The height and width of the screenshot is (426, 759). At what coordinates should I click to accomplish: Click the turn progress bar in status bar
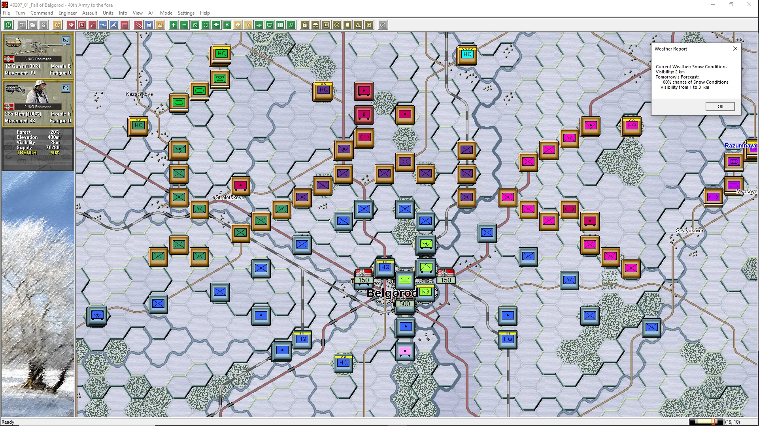pyautogui.click(x=706, y=422)
